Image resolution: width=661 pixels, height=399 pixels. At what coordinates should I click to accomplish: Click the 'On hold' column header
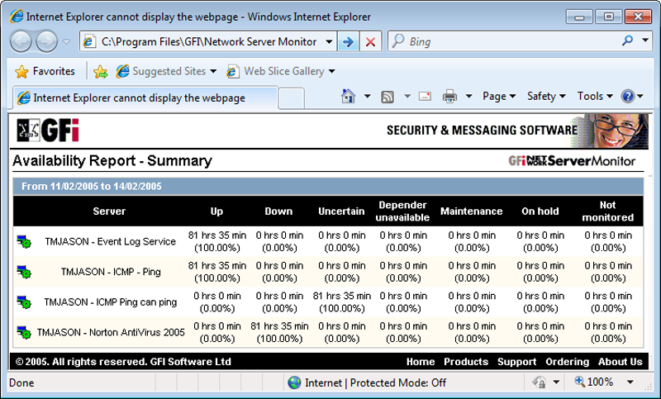pos(540,211)
